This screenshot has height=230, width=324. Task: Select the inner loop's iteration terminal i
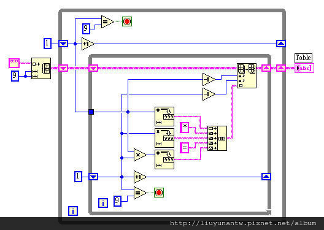(x=103, y=203)
